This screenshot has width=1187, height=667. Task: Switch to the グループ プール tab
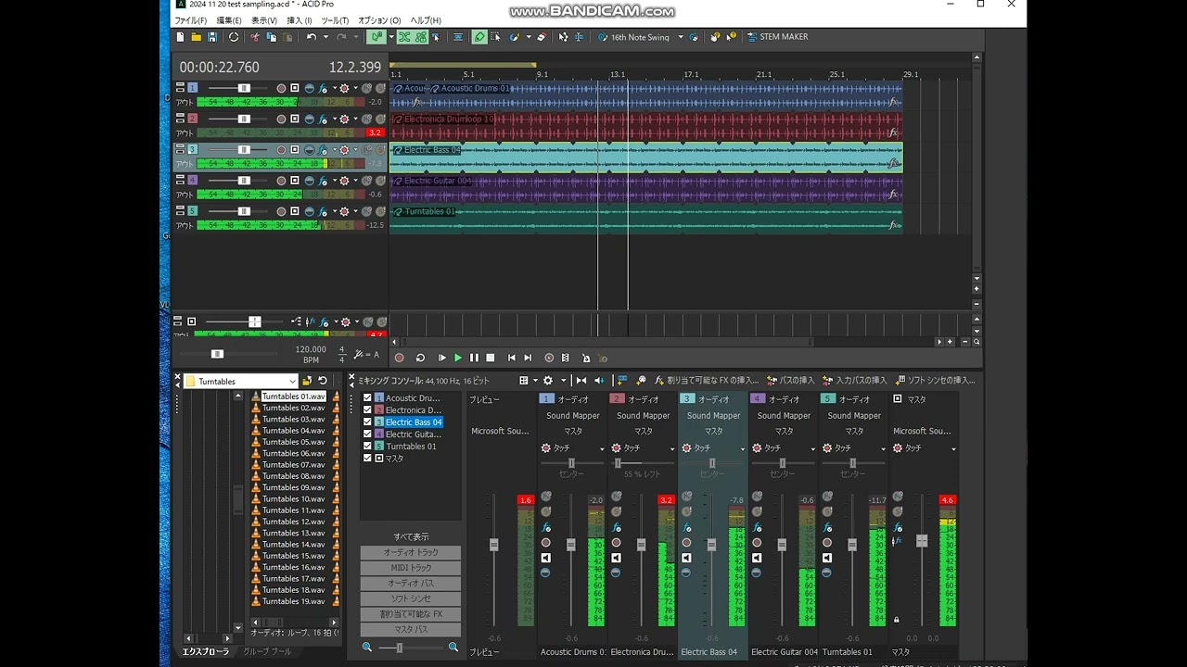tap(267, 651)
